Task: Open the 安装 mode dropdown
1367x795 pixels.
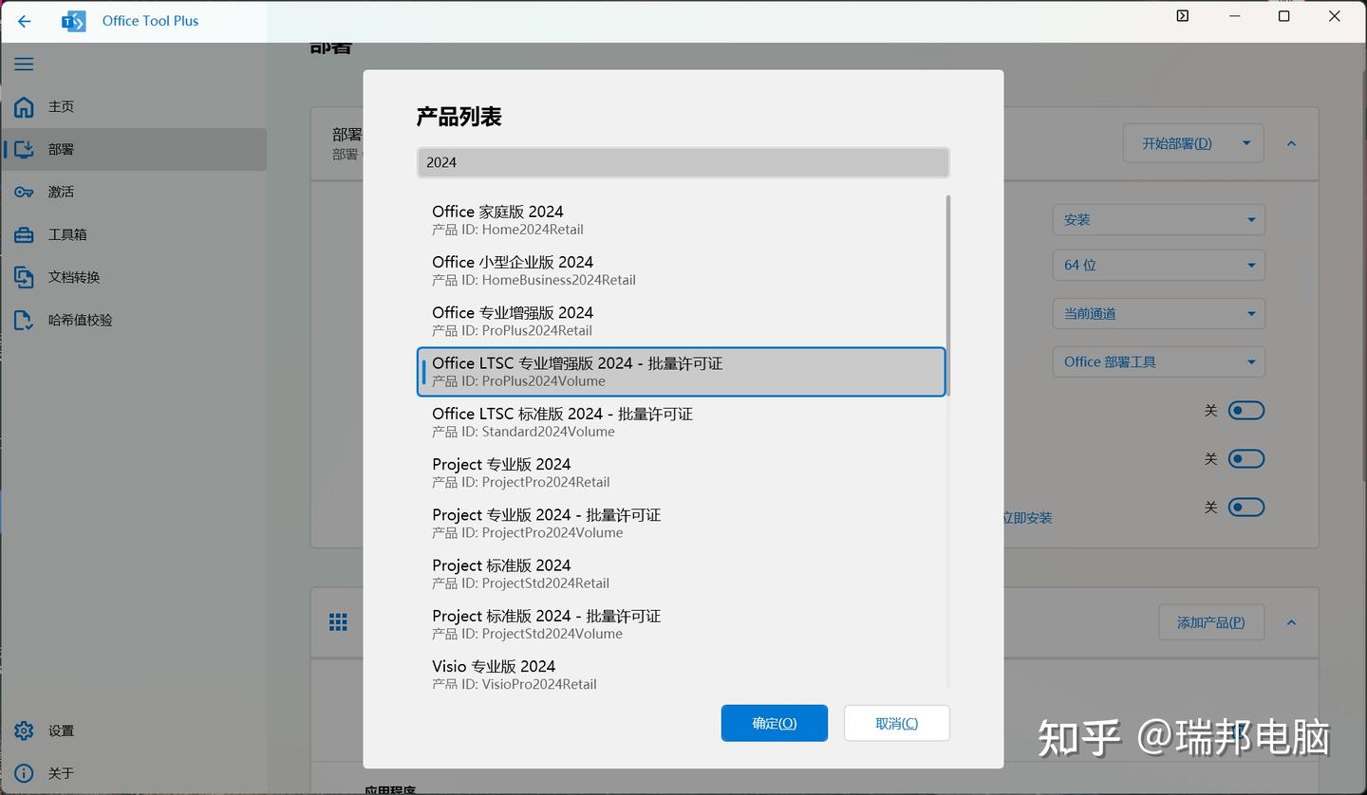Action: [x=1158, y=219]
